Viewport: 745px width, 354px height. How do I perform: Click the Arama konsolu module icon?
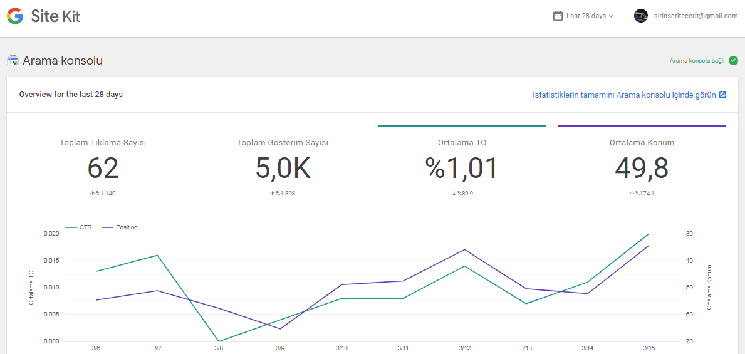tap(13, 61)
